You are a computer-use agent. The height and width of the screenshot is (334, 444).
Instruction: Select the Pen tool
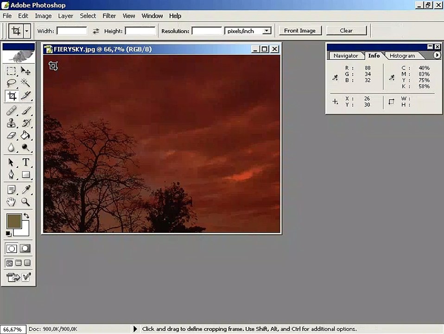point(11,175)
